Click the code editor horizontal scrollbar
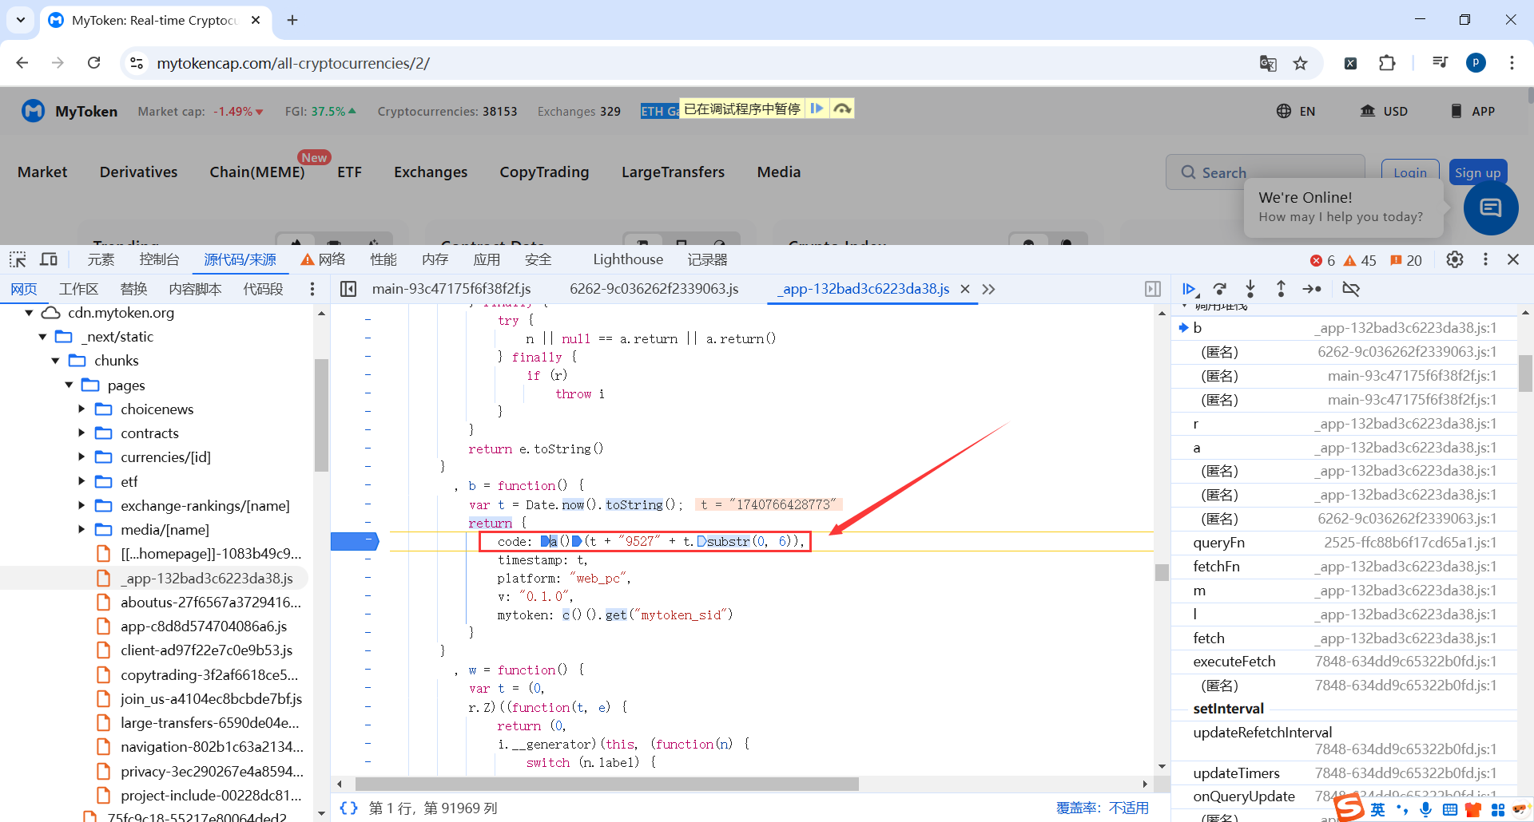This screenshot has width=1534, height=822. click(607, 784)
